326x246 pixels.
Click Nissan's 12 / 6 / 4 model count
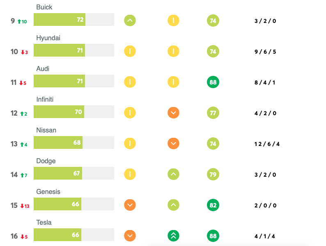tap(267, 144)
